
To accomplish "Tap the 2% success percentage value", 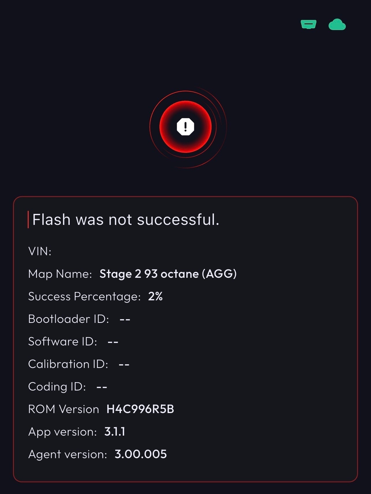I will [x=155, y=296].
